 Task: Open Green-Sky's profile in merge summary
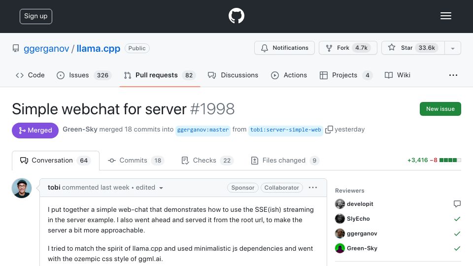[x=80, y=130]
